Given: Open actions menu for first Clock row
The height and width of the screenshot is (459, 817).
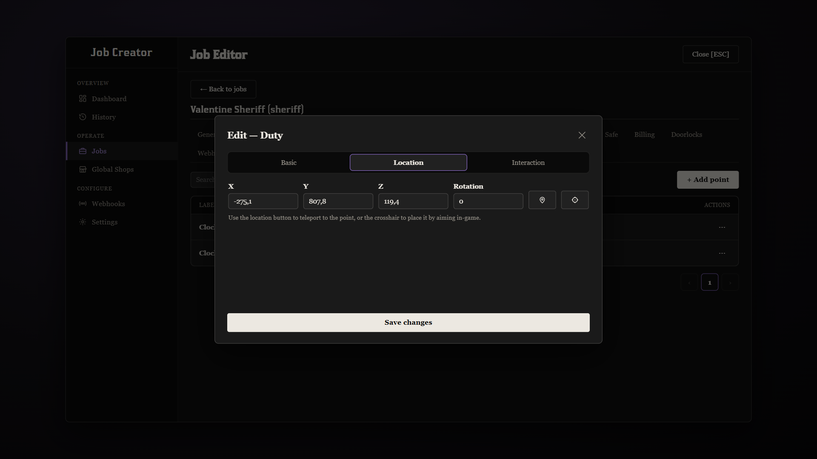Looking at the screenshot, I should tap(722, 227).
